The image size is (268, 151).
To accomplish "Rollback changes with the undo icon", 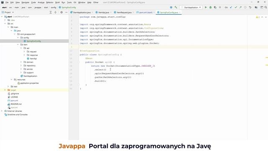I will coord(250,8).
